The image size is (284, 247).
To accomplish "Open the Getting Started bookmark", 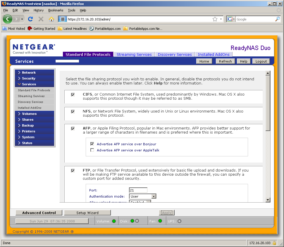I will click(41, 29).
